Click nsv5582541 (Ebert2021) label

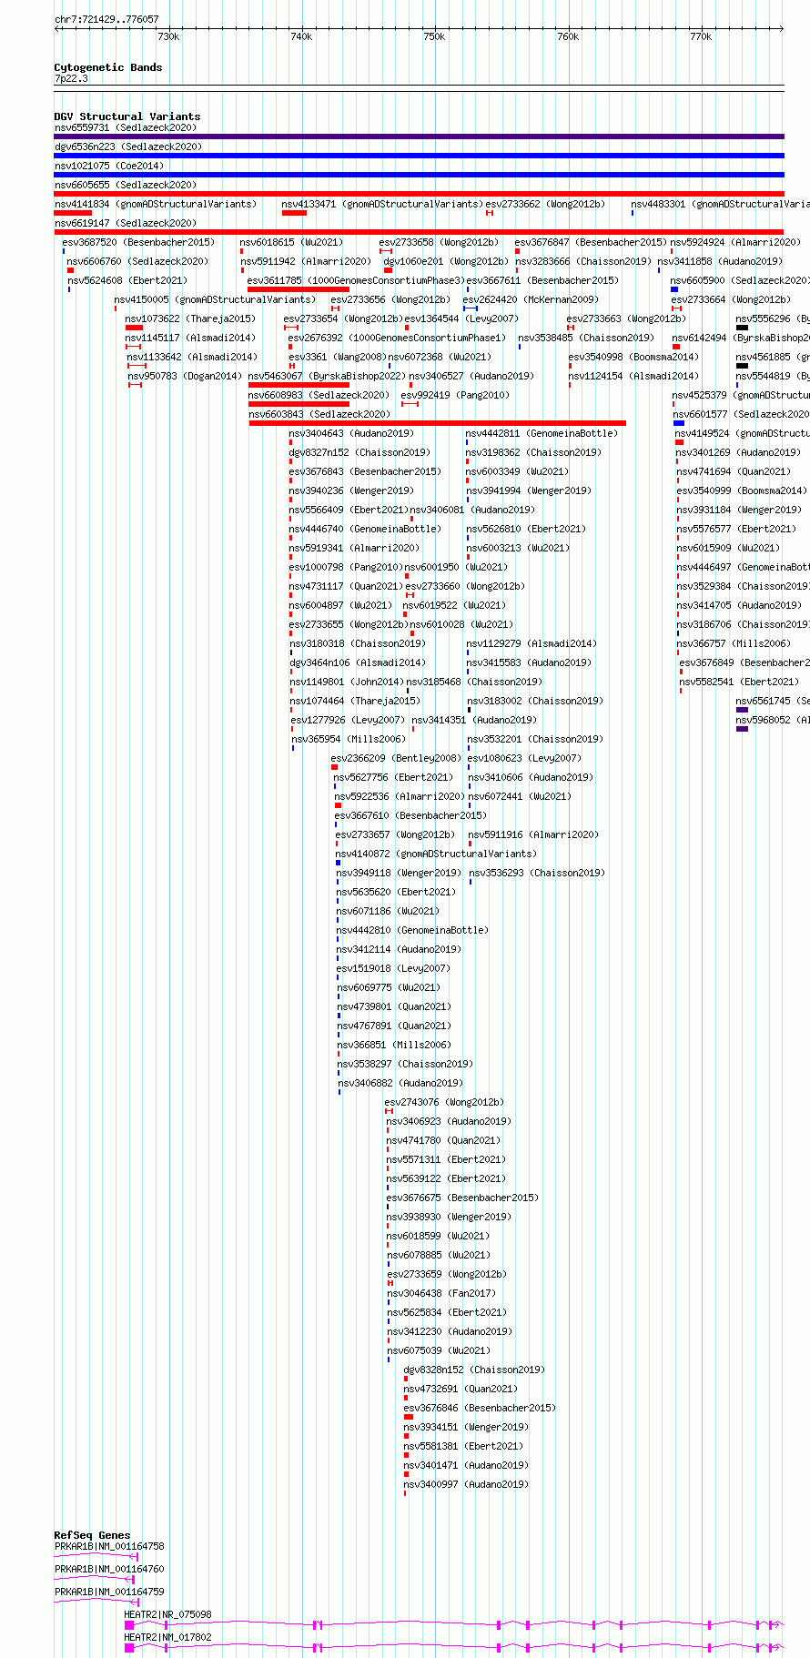[739, 682]
